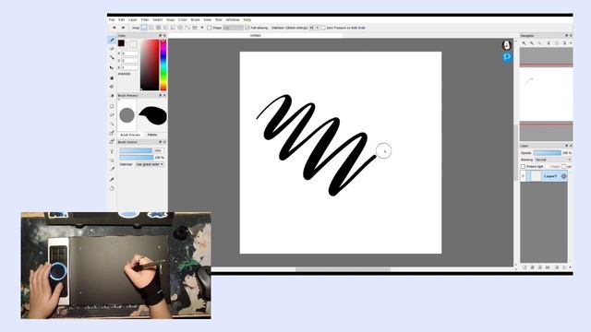Select the Brush tool in the left toolbar

(112, 40)
